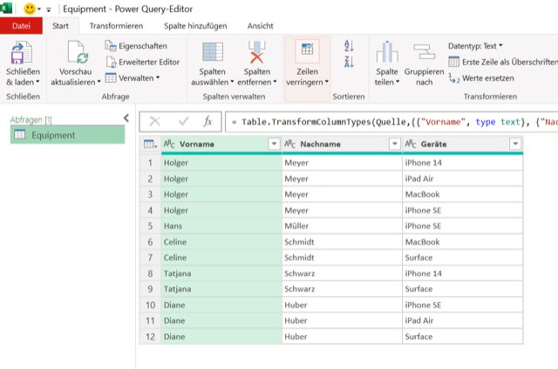Collapse the Abfragen queries pane
The width and height of the screenshot is (558, 369).
click(126, 118)
